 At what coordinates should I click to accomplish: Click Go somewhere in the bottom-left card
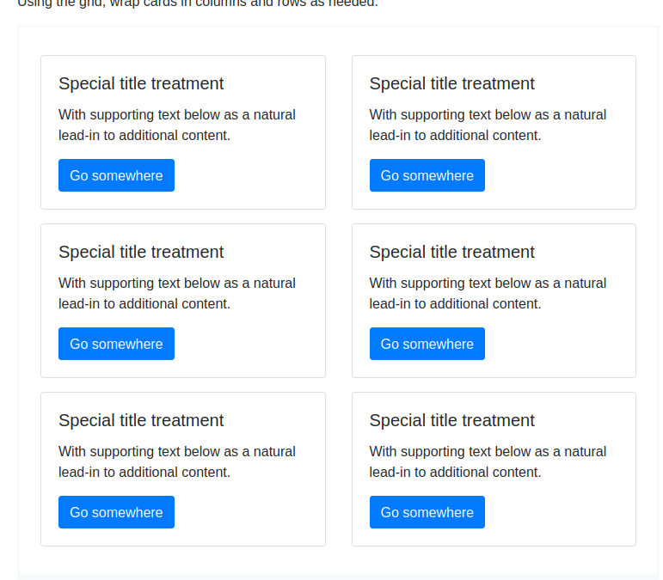tap(116, 512)
